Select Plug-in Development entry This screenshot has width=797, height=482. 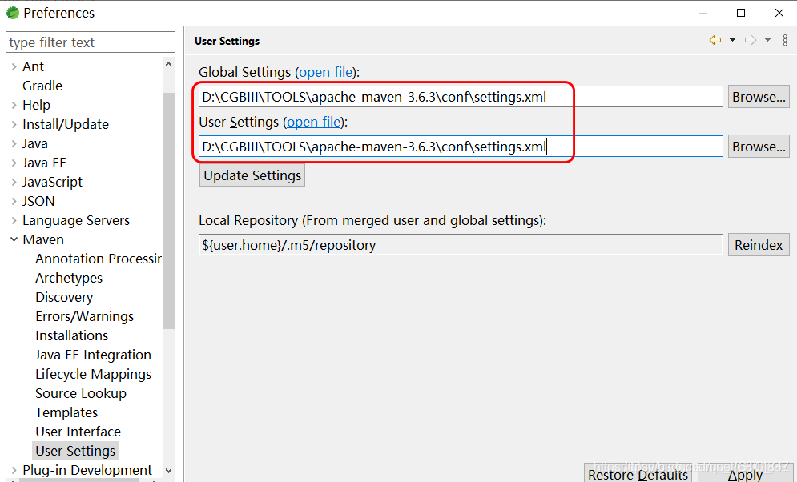point(87,470)
